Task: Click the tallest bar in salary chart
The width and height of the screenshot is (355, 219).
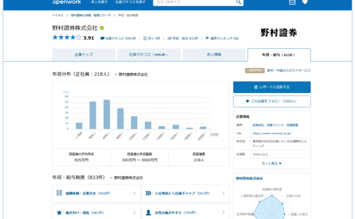Action: (106, 114)
